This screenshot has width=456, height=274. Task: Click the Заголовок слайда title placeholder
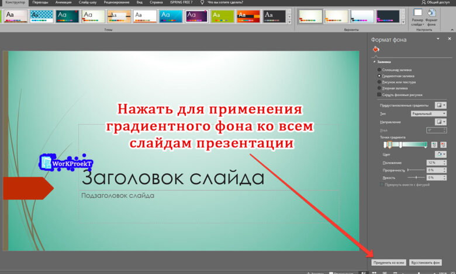pos(172,177)
